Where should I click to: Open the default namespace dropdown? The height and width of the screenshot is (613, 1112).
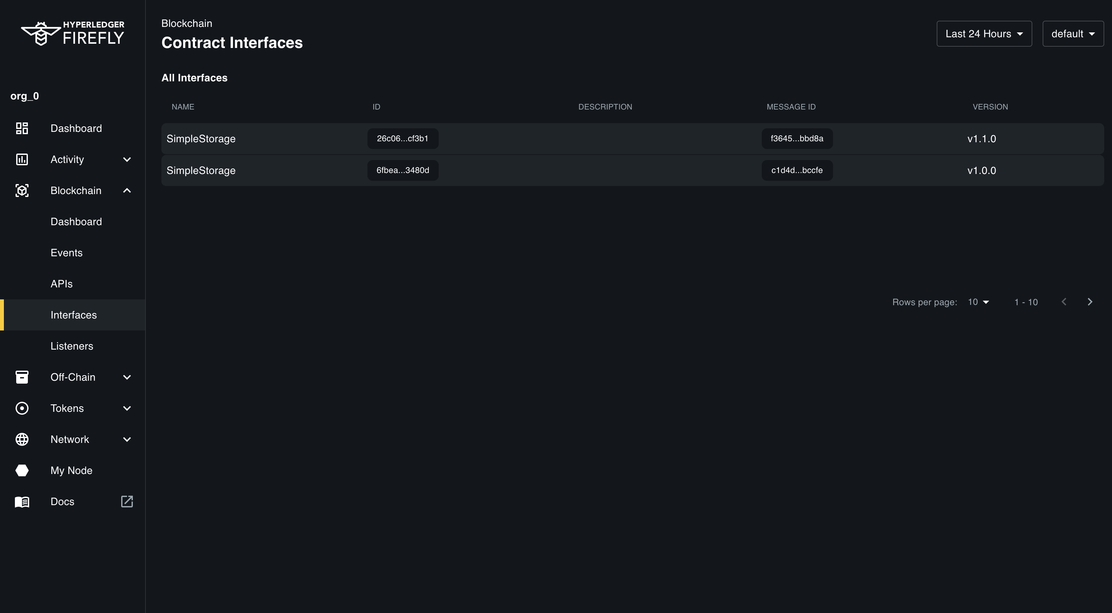(1073, 34)
